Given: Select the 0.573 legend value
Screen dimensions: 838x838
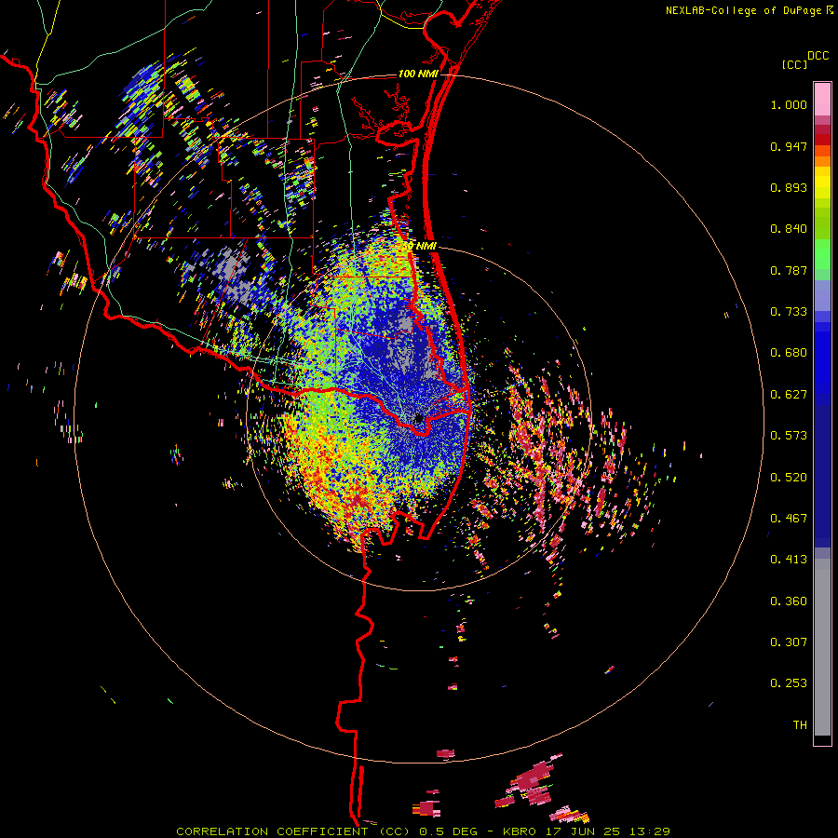Looking at the screenshot, I should pyautogui.click(x=789, y=436).
